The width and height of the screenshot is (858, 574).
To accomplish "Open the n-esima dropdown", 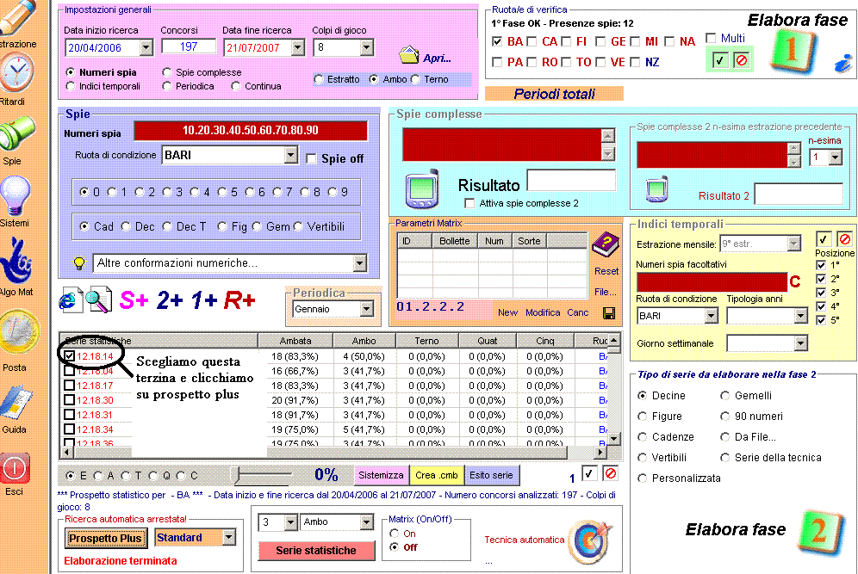I will coord(835,158).
